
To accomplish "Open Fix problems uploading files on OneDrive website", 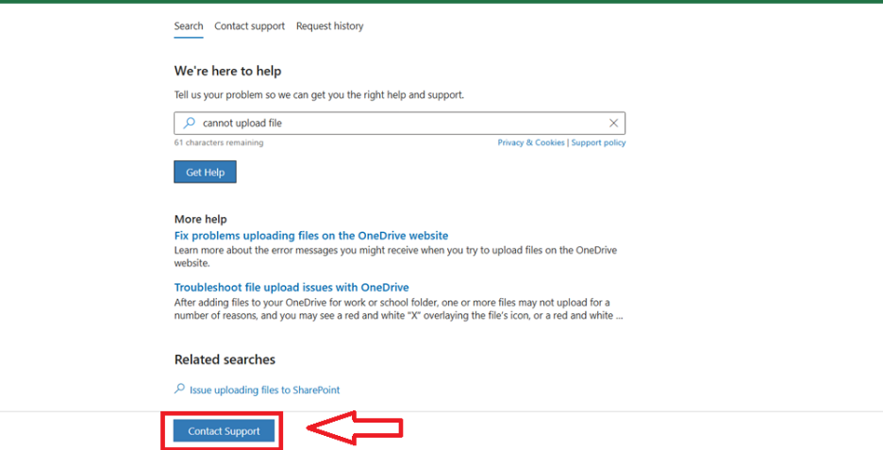I will (x=311, y=236).
